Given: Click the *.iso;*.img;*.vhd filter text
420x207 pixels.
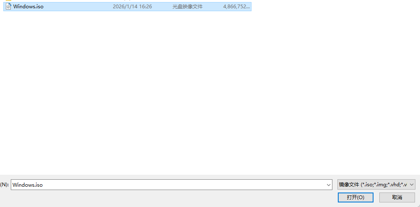Looking at the screenshot, I should coord(383,185).
